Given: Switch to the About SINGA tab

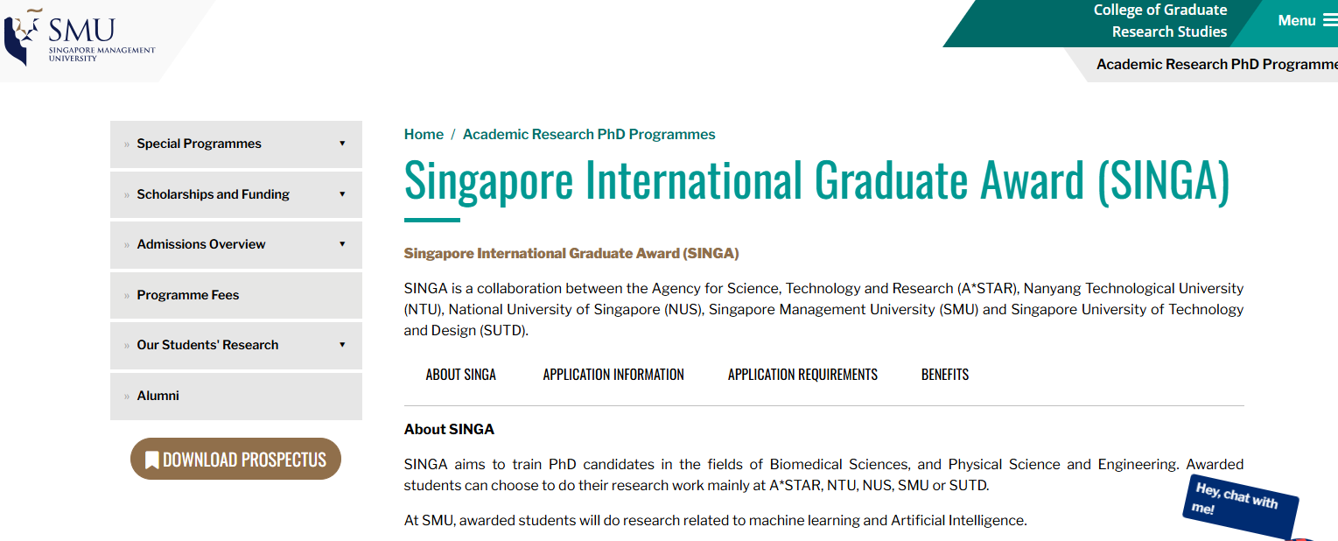Looking at the screenshot, I should click(461, 375).
